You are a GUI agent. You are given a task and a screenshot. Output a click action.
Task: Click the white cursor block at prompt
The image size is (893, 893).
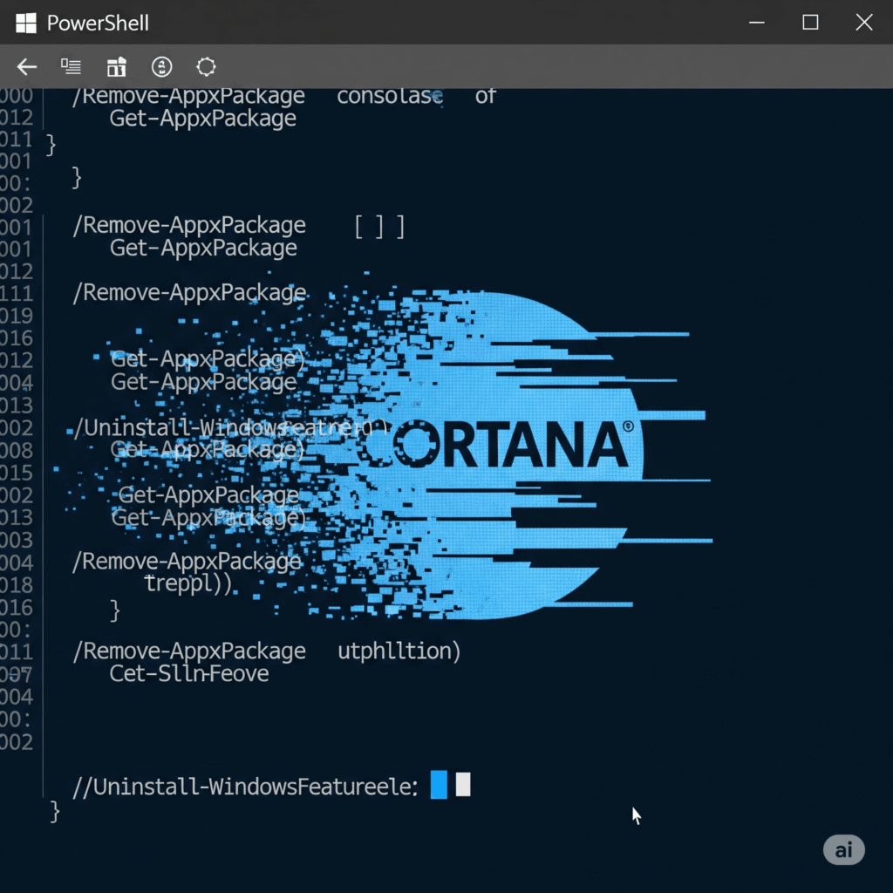463,785
